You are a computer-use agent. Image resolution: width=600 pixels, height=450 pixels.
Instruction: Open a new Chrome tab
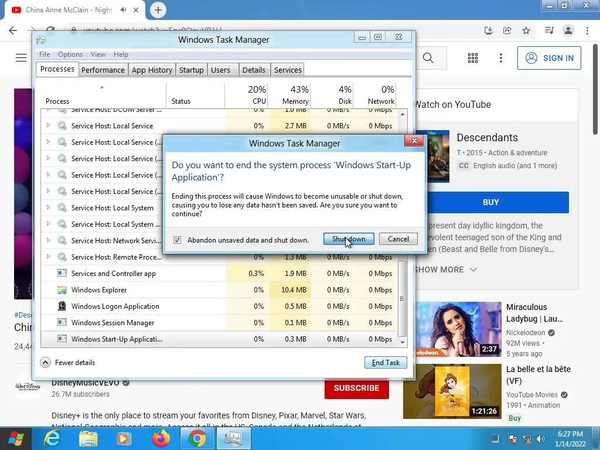pyautogui.click(x=158, y=10)
